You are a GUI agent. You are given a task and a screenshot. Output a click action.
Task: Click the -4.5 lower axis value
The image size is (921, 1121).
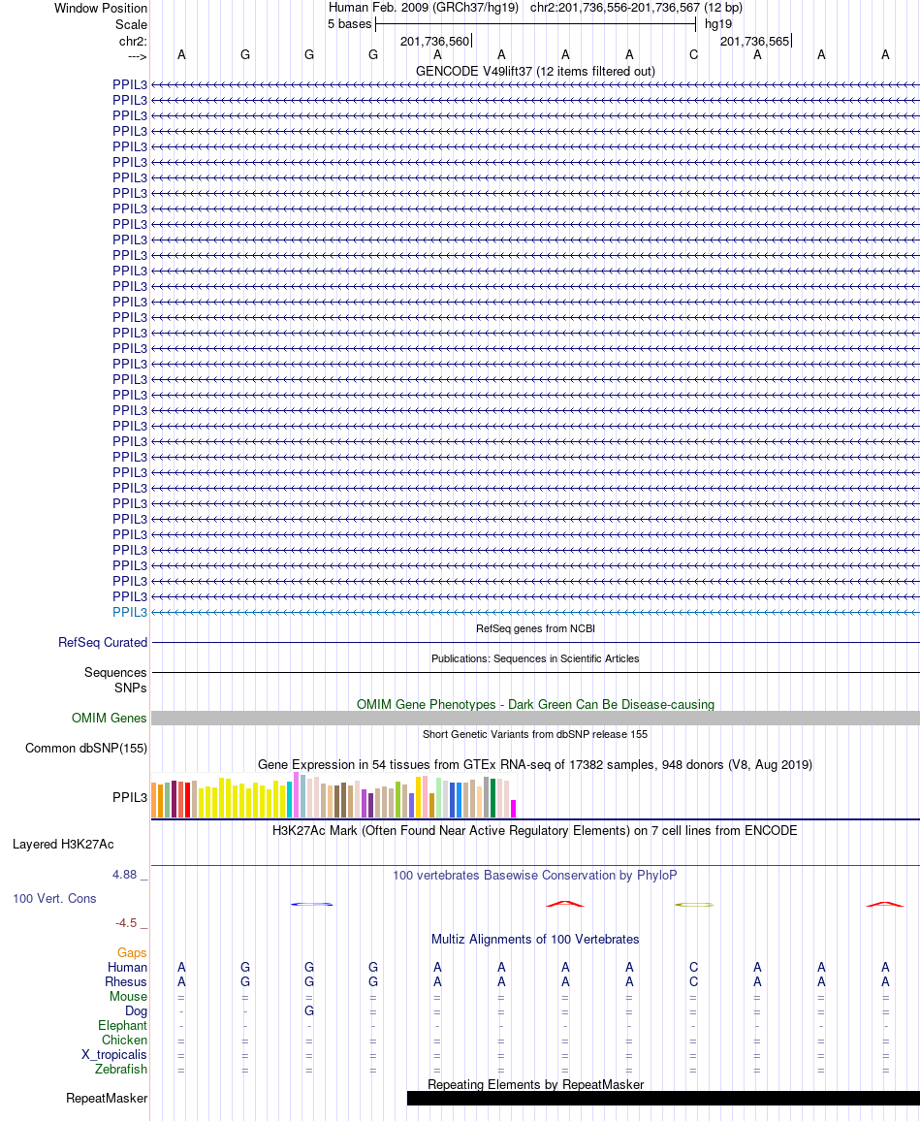[126, 923]
